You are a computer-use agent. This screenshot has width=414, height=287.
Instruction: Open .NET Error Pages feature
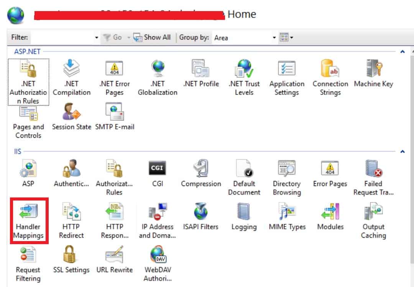pyautogui.click(x=115, y=78)
